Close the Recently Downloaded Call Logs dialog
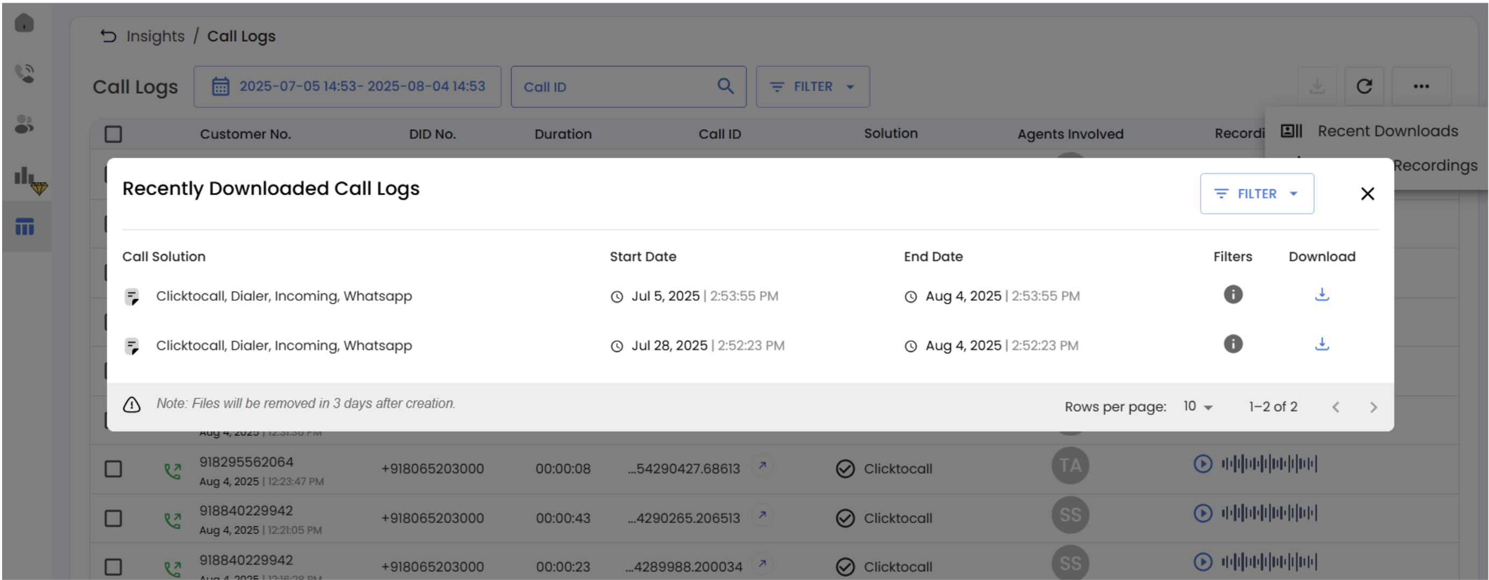The height and width of the screenshot is (580, 1489). tap(1367, 194)
